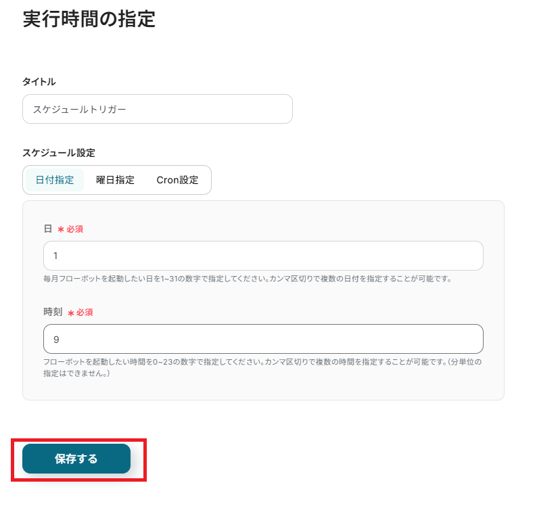Click the 時刻 field label

tap(53, 312)
